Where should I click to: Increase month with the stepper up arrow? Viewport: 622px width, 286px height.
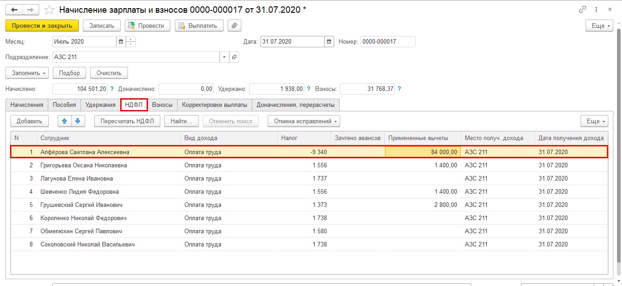pyautogui.click(x=131, y=39)
